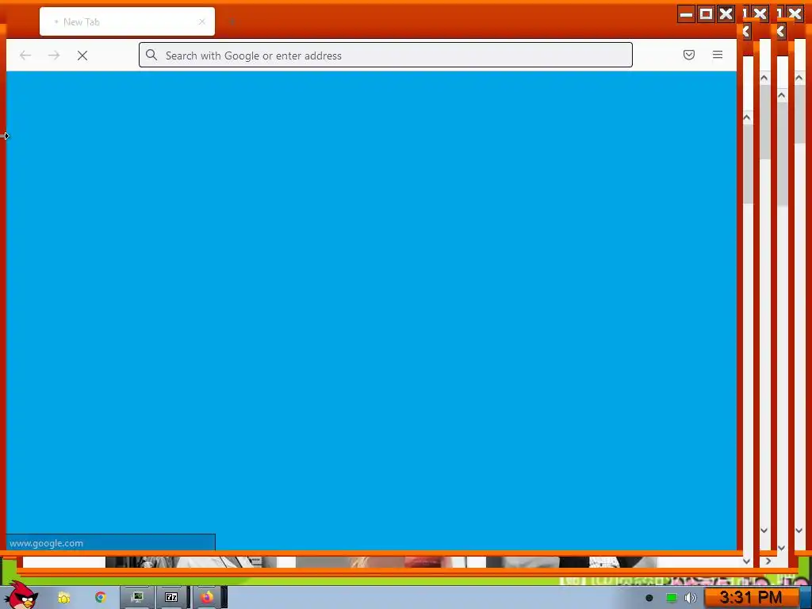Click the right arrow of background window's horizontal scrollbar
Viewport: 812px width, 609px height.
pos(768,561)
